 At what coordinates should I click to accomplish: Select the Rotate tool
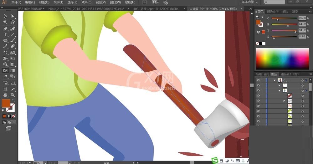5,53
